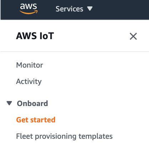Open the Activity page
149x148 pixels.
[x=29, y=81]
